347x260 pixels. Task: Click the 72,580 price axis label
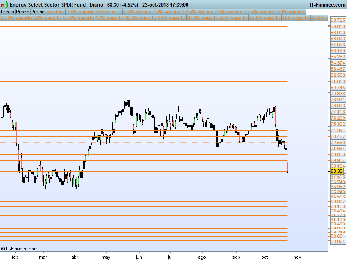coord(338,143)
